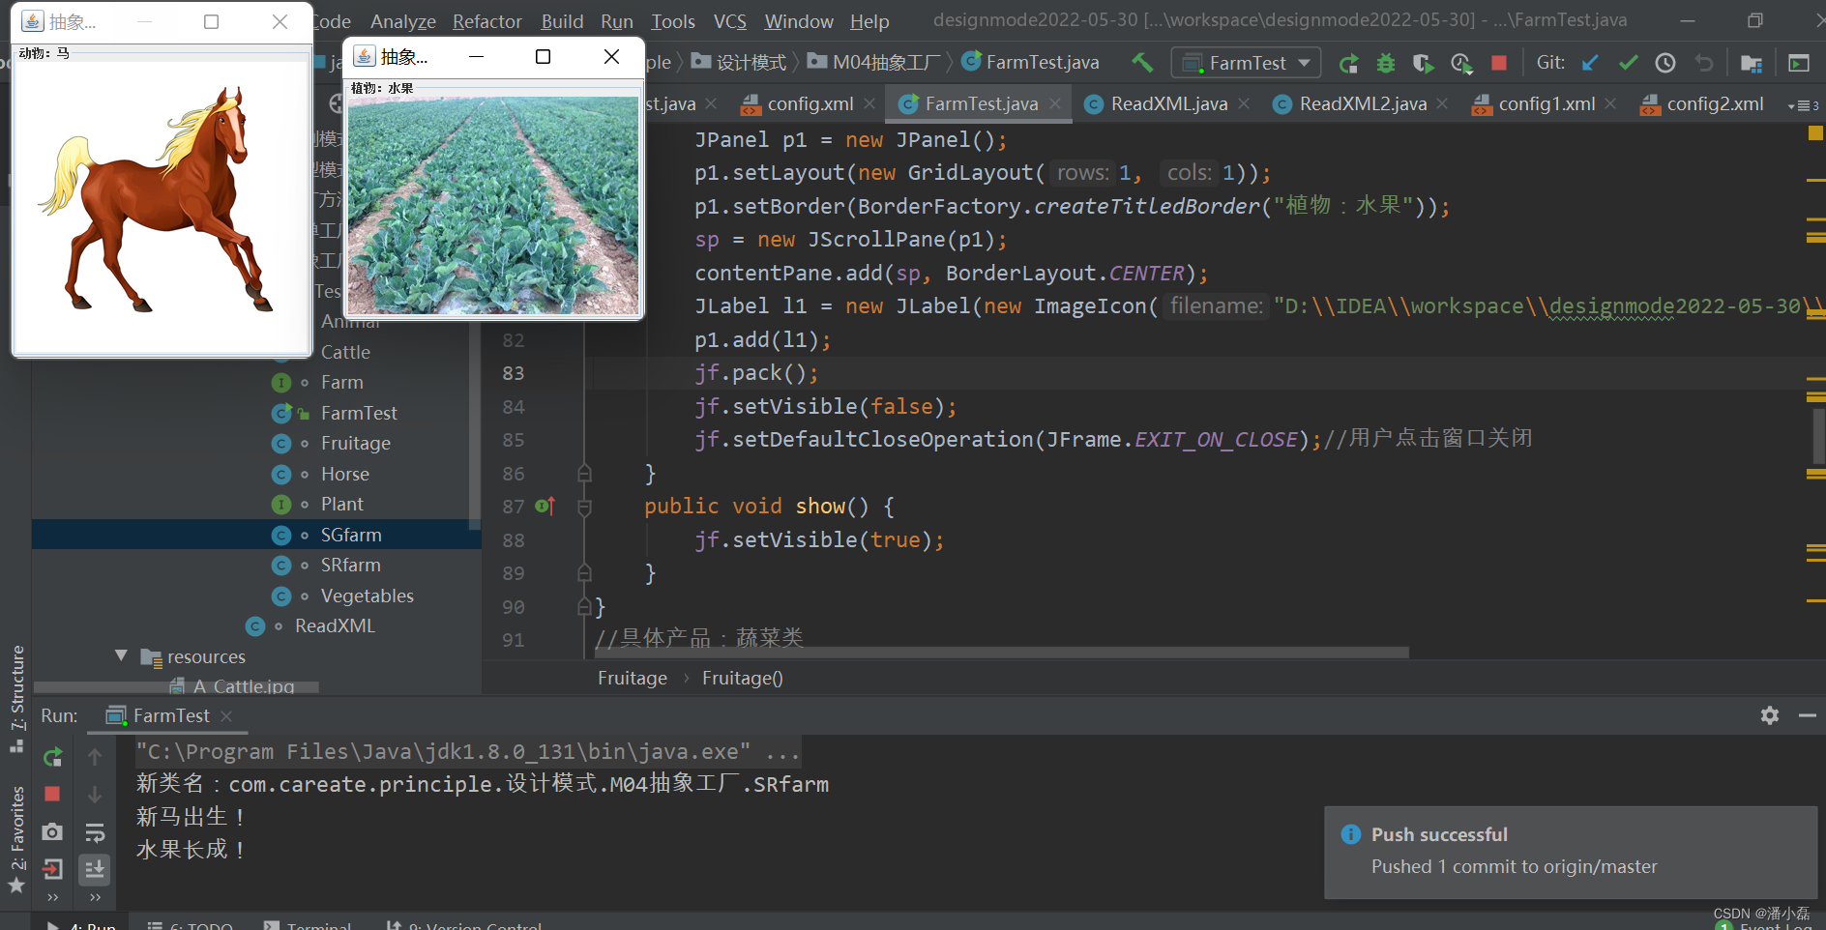Open the Help menu
This screenshot has height=930, width=1826.
click(869, 21)
